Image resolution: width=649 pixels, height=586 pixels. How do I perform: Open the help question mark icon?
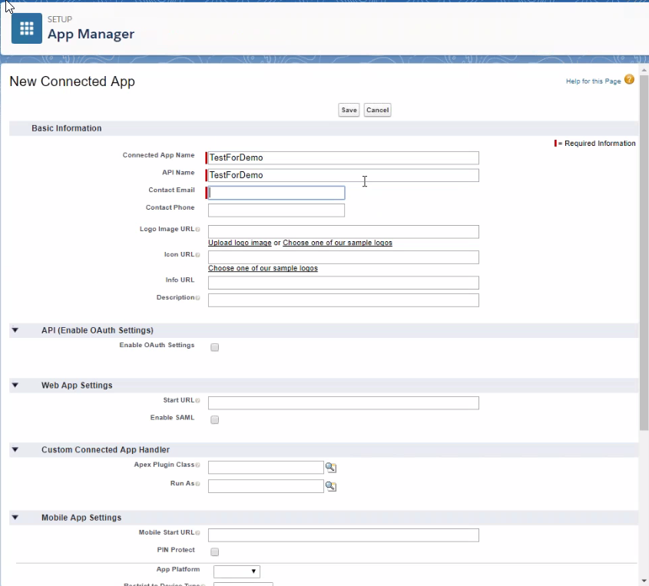629,80
